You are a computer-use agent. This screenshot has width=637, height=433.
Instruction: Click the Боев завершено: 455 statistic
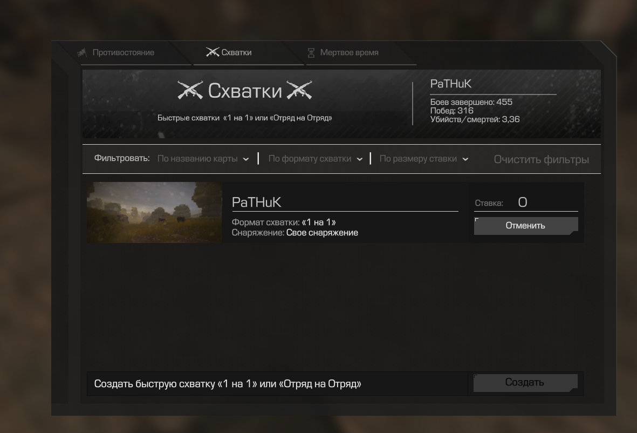click(471, 102)
